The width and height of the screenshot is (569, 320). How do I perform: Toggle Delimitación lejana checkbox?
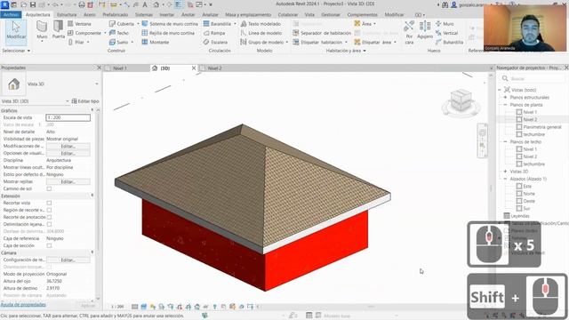coord(49,224)
